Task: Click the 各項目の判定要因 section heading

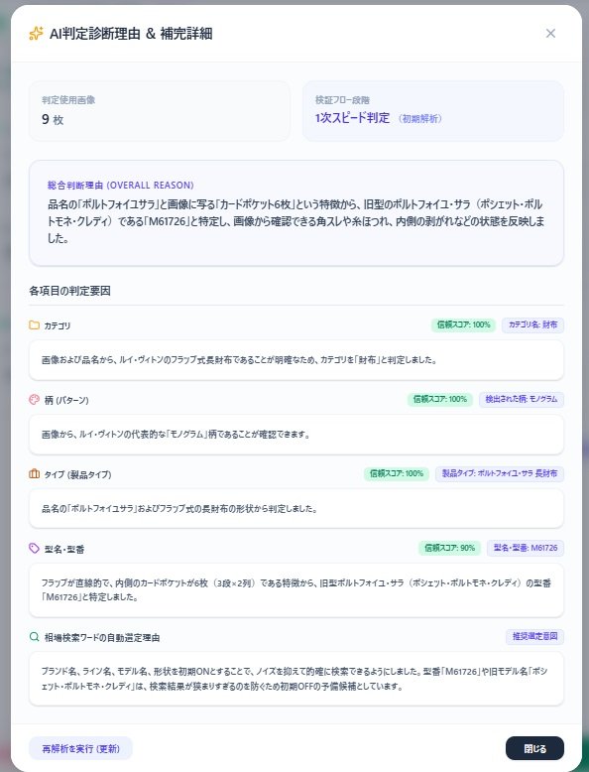Action: pos(69,291)
